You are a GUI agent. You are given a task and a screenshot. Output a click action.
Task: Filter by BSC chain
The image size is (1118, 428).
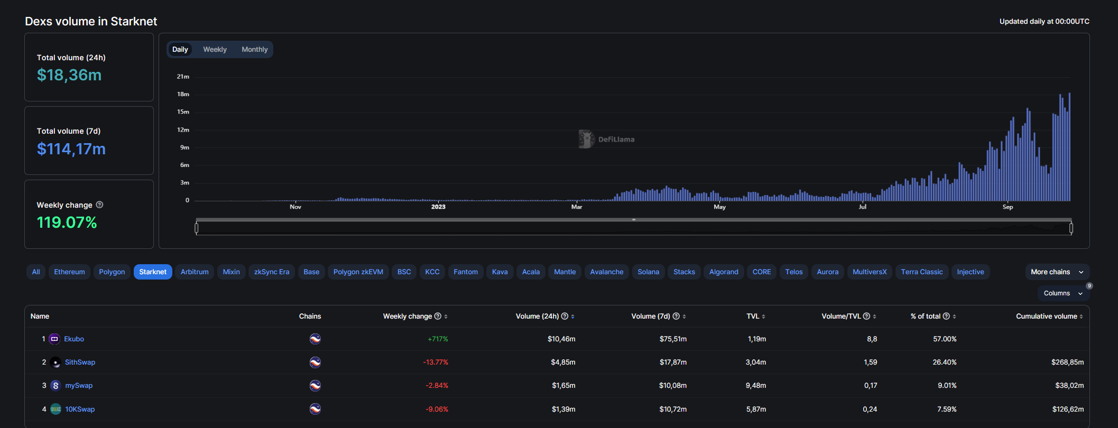pos(404,272)
